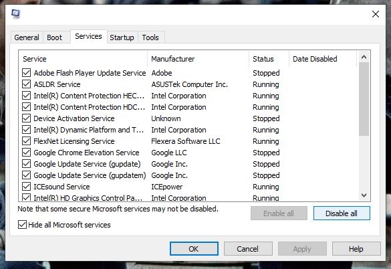Click the services list scrollbar thumb
Screen dimensions: 391x269
point(364,99)
